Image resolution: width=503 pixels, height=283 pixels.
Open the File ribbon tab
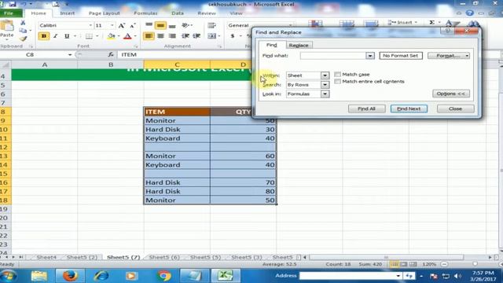[x=9, y=13]
